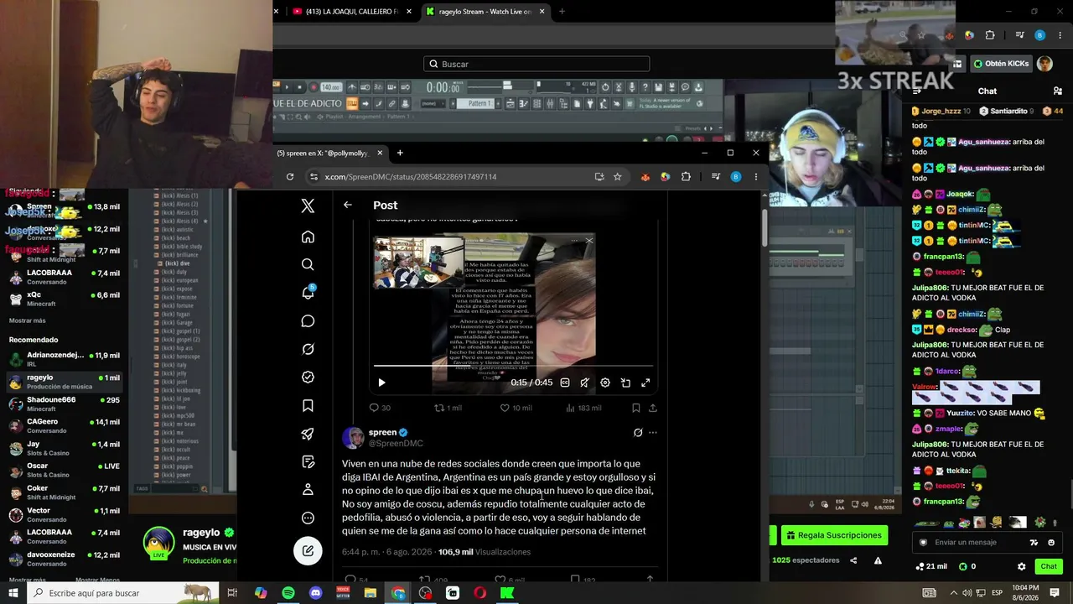Reply to the post with 30 comments
Viewport: 1073px width, 604px height.
380,408
